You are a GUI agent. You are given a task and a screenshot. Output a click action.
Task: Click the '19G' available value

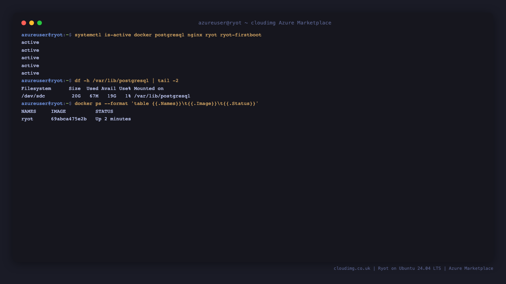pos(112,96)
